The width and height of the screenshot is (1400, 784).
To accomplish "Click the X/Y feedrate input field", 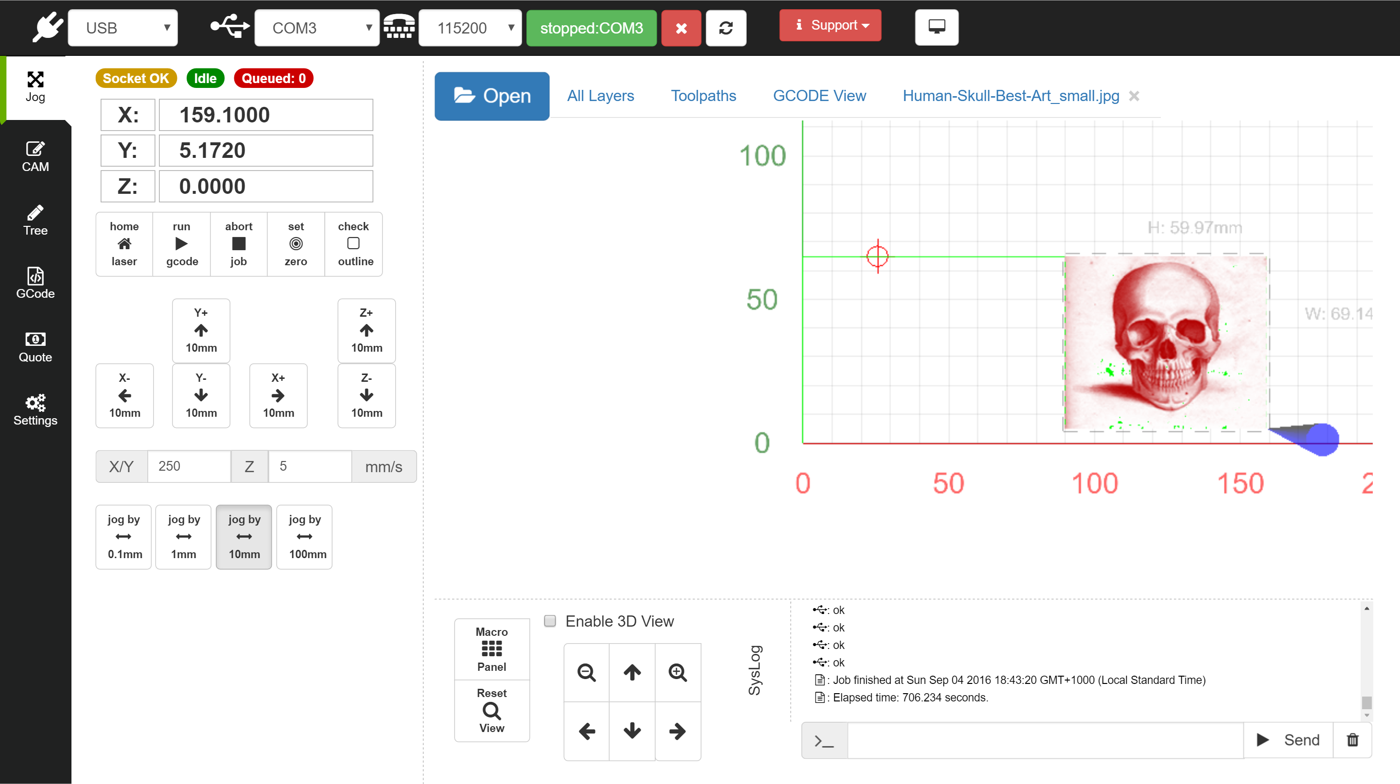I will [189, 466].
